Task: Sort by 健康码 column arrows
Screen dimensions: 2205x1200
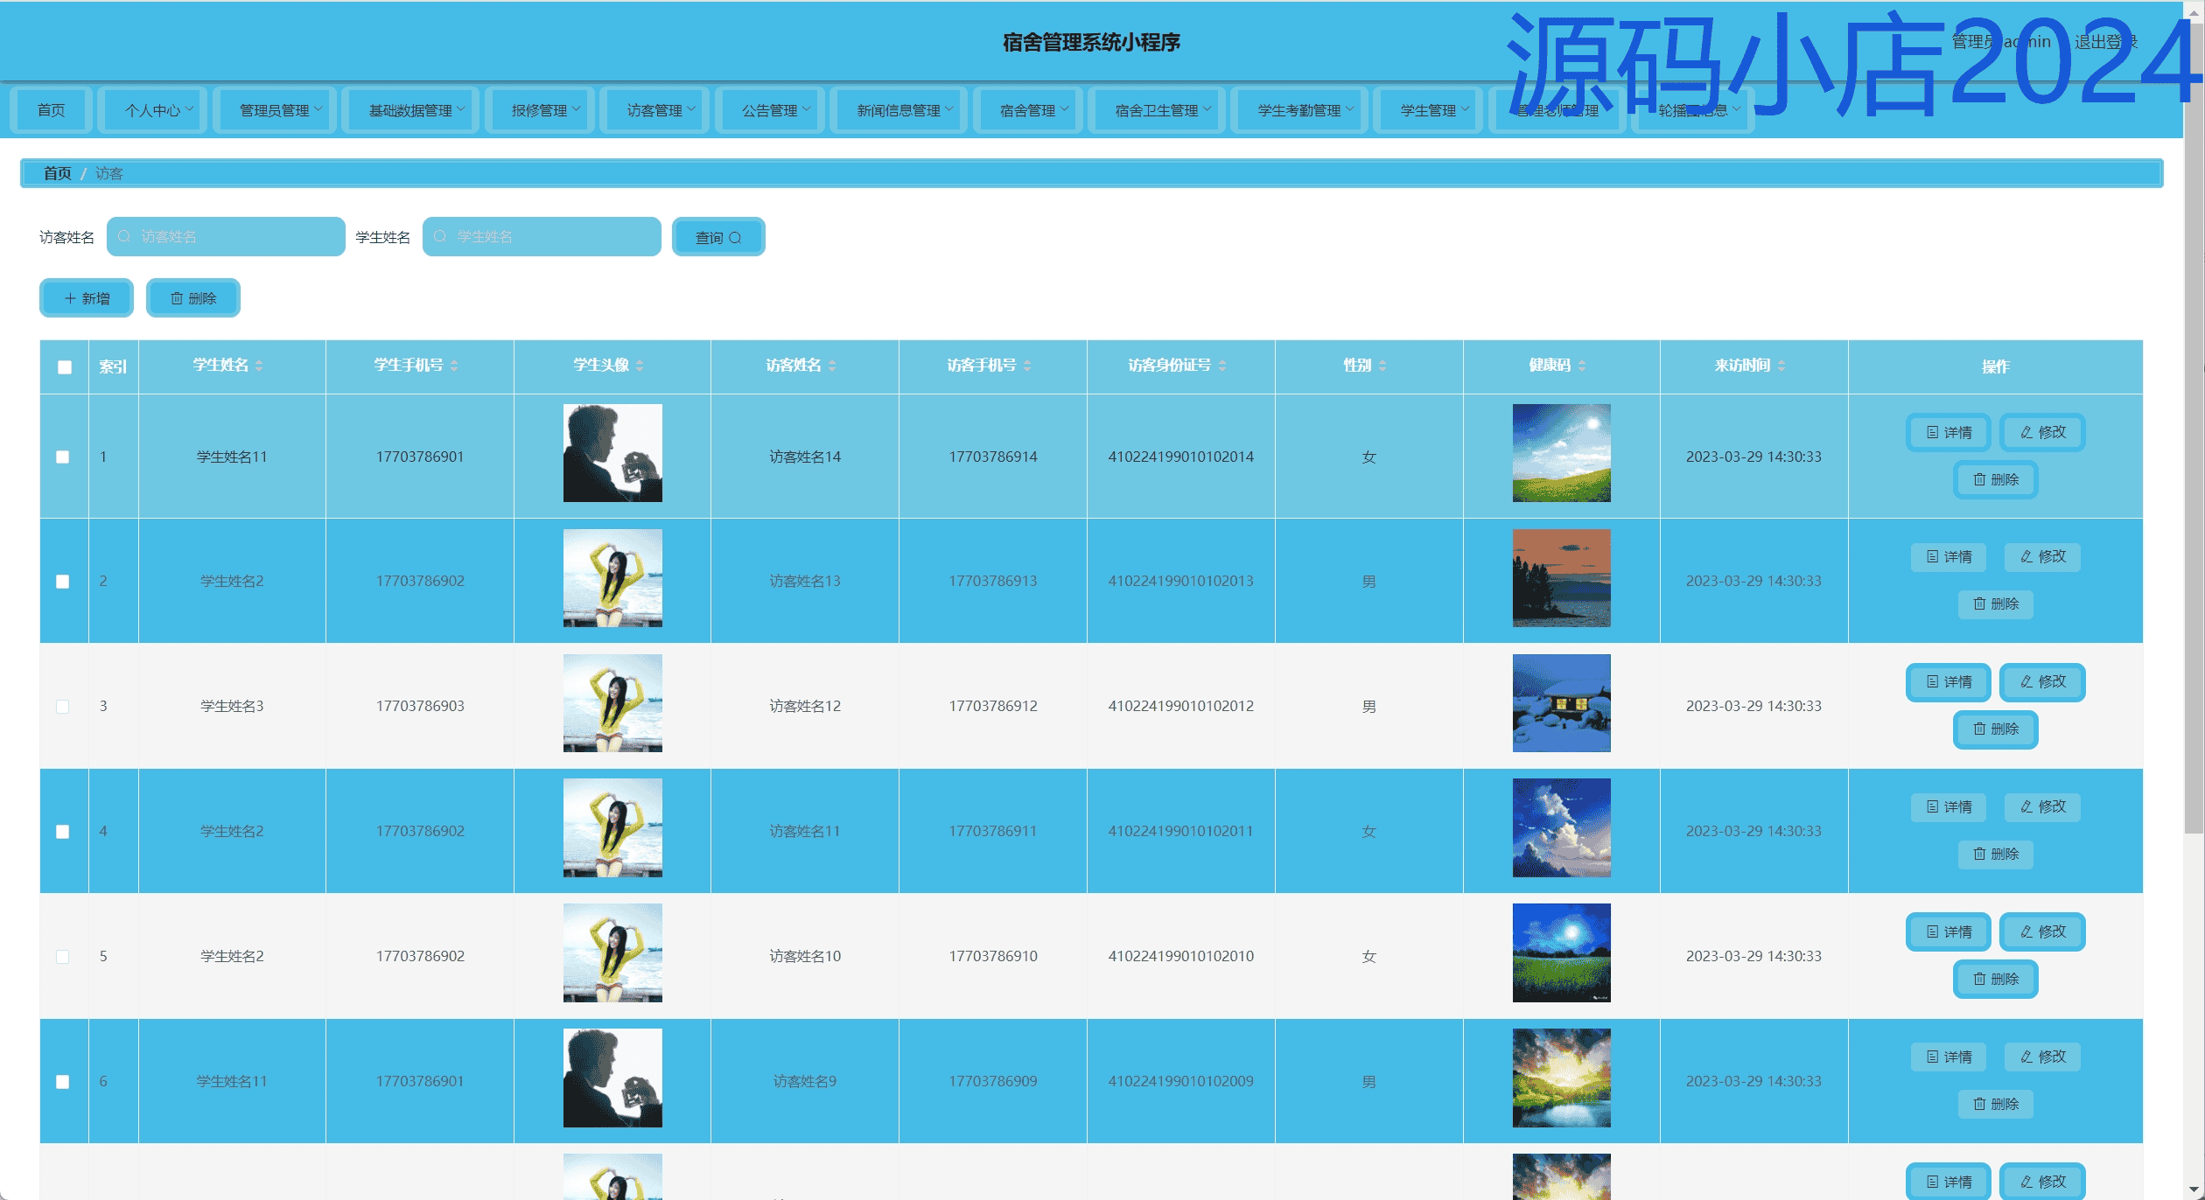Action: point(1582,366)
